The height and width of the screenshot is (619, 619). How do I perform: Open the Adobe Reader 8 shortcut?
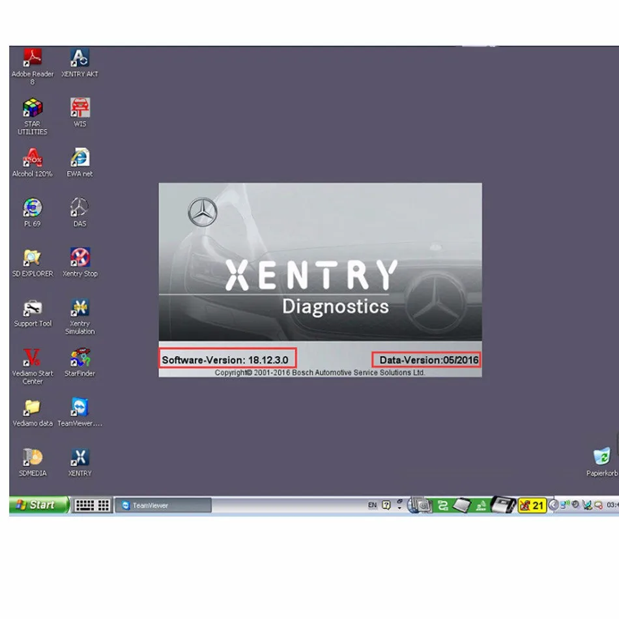pyautogui.click(x=32, y=66)
